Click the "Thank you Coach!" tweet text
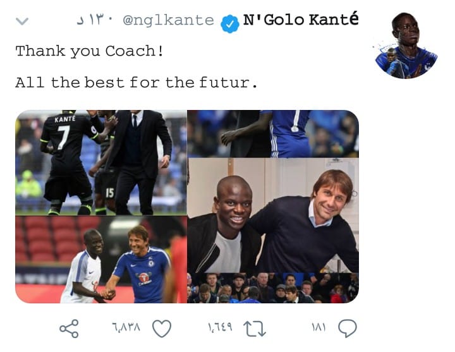This screenshot has height=352, width=455. click(89, 51)
